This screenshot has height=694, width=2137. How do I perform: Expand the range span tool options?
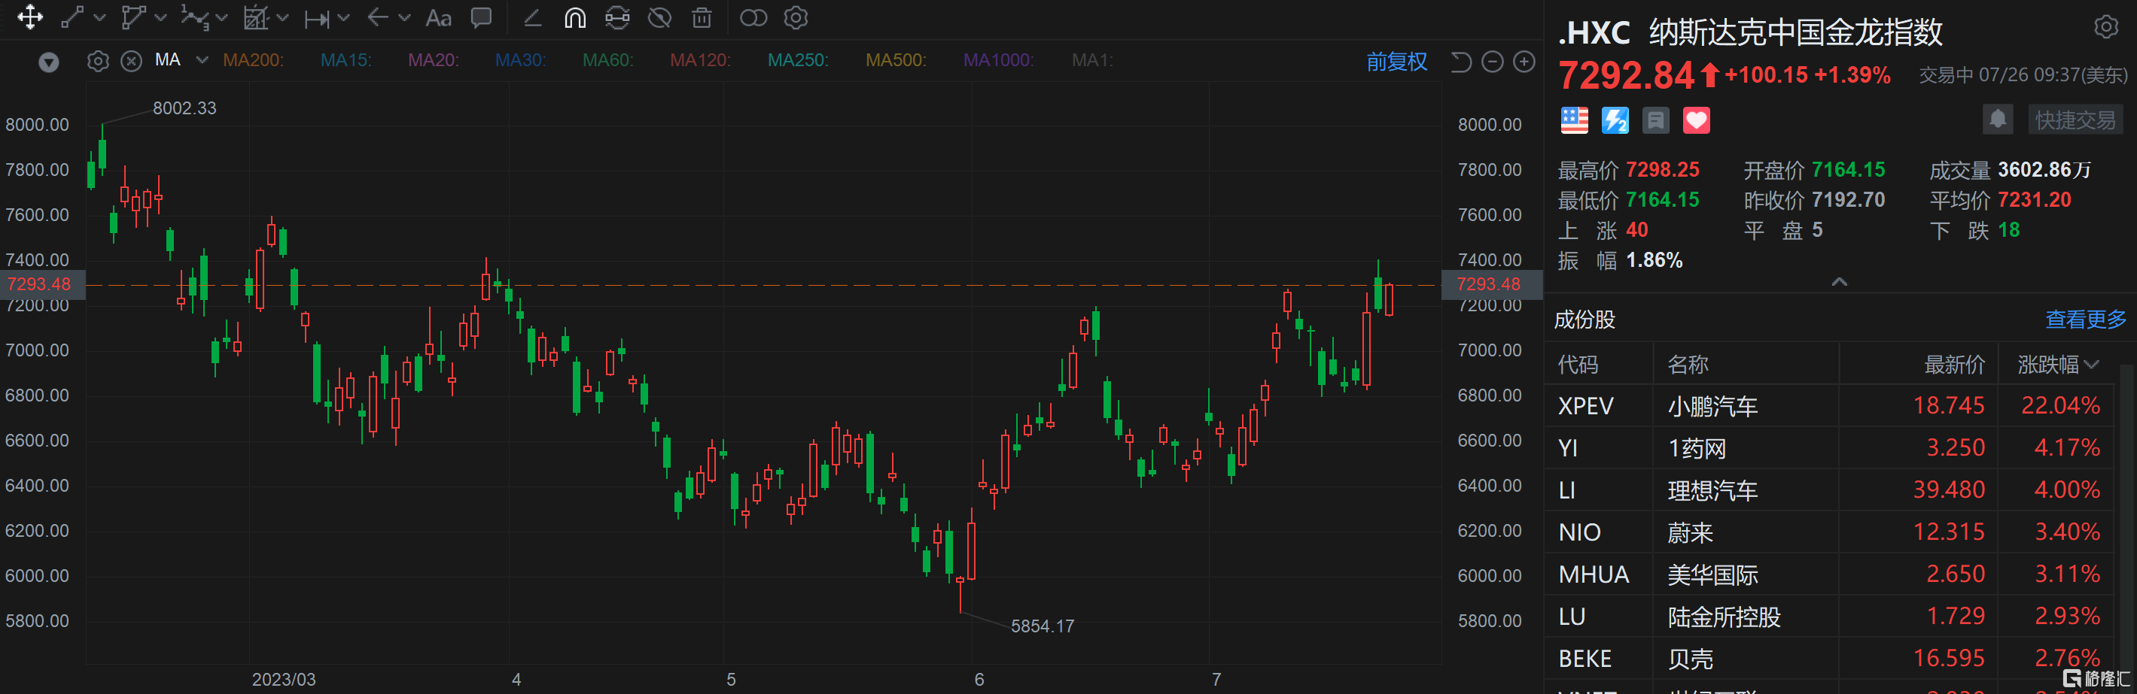(343, 17)
